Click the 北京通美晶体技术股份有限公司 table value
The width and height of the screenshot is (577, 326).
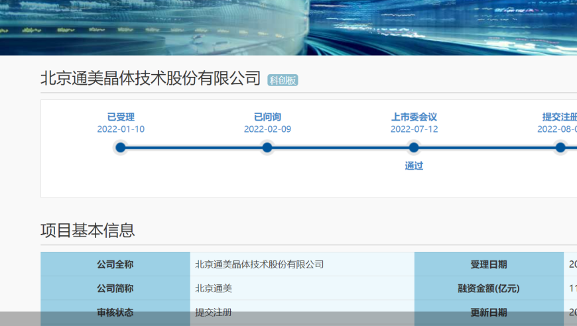point(259,264)
